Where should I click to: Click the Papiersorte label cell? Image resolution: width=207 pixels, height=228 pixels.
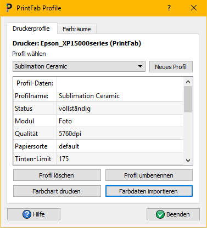coord(35,146)
